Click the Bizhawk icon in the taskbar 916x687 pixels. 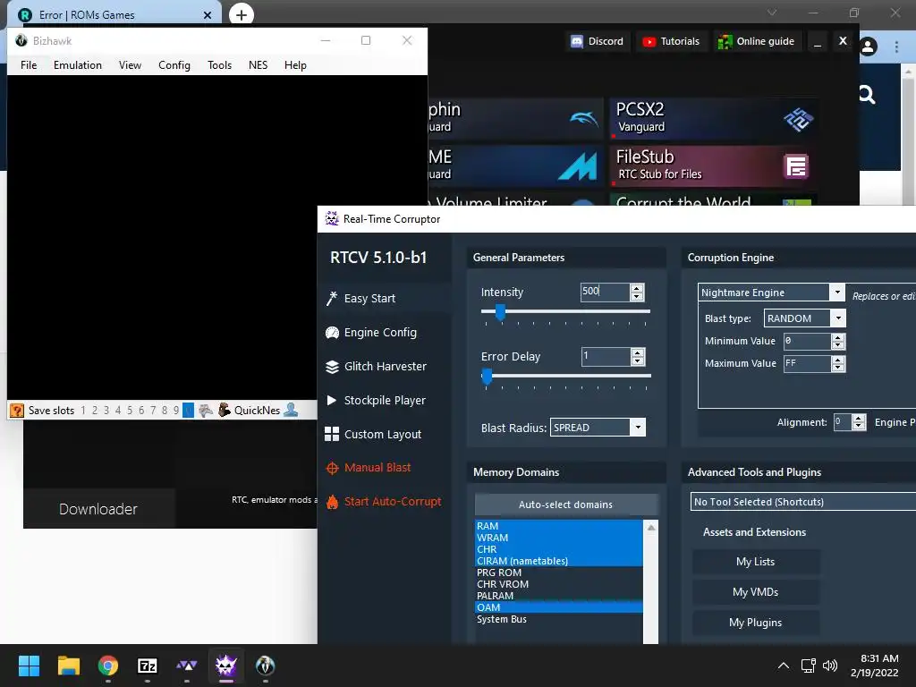pos(265,666)
